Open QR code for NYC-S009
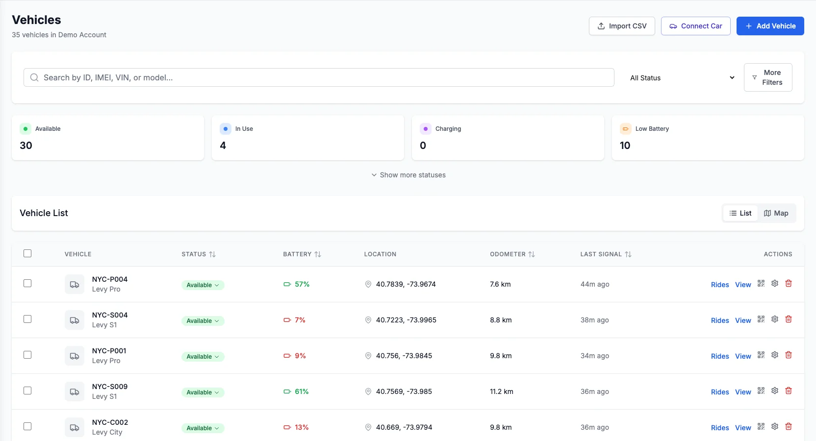Image resolution: width=816 pixels, height=441 pixels. click(761, 391)
